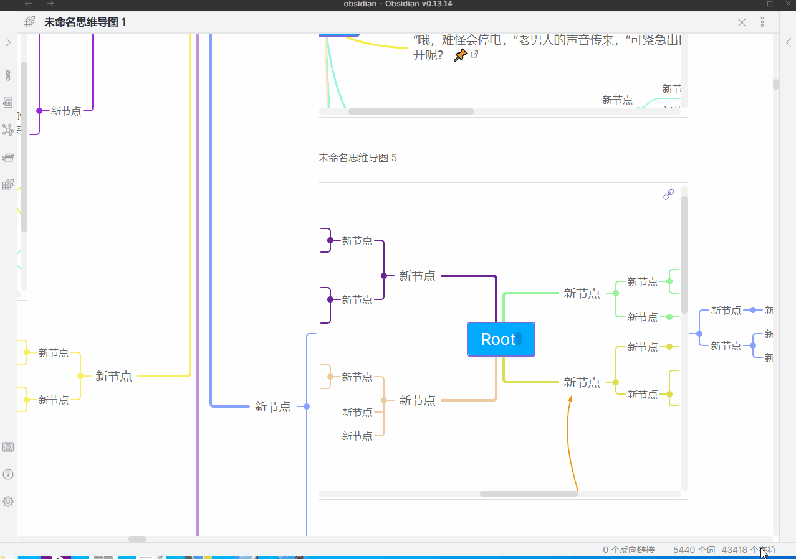Screen dimensions: 796x559
Task: Select the large yellow 新节点 on the left
Action: click(113, 376)
